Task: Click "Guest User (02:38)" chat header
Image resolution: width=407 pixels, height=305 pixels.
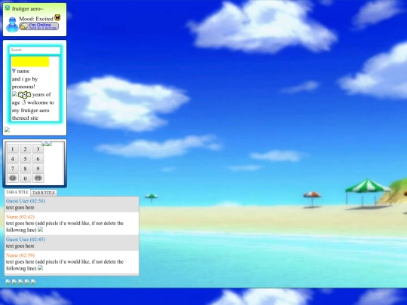Action: pos(26,201)
